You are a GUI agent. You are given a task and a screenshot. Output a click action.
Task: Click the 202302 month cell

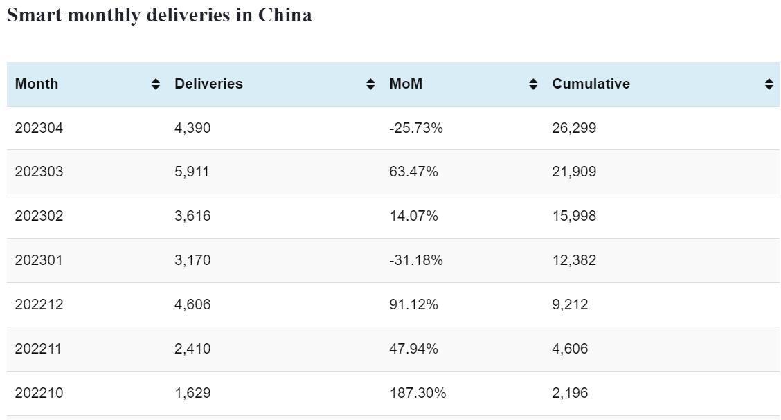(x=39, y=216)
